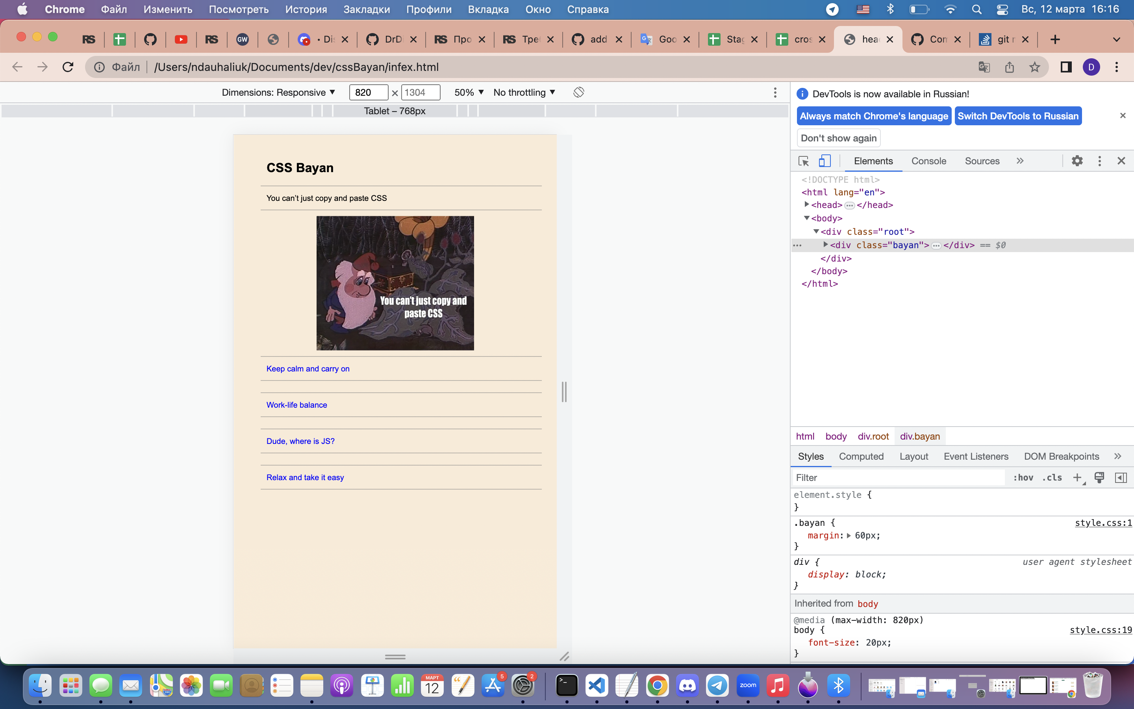Open DevTools settings gear
The height and width of the screenshot is (709, 1134).
tap(1077, 161)
